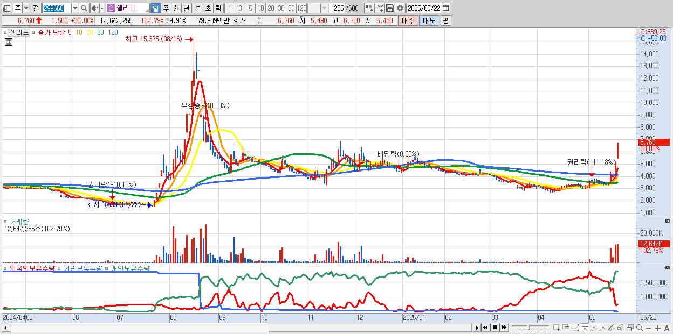This screenshot has width=673, height=334.
Task: Click the 평 button
Action: tap(445, 20)
